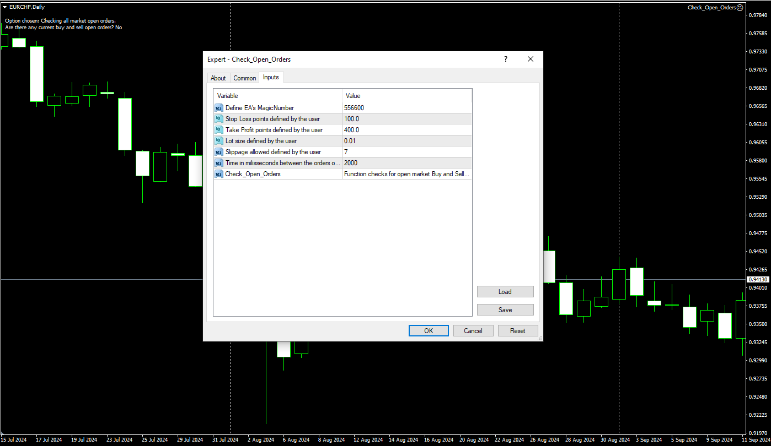This screenshot has height=446, width=771.
Task: Click the expert advisor smiley face icon
Action: pos(740,8)
